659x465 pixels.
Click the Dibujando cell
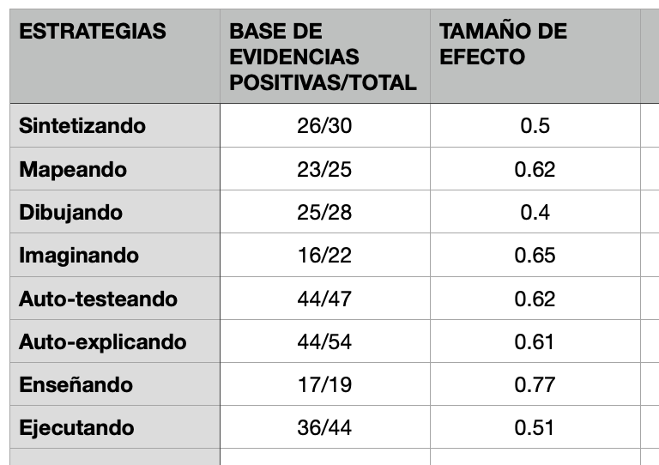tap(71, 213)
